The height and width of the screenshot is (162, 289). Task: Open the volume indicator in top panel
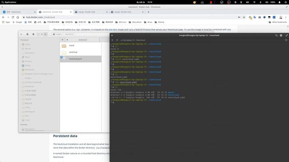point(247,2)
